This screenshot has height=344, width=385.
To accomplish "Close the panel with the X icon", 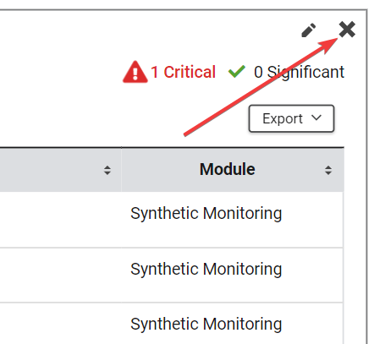I will (347, 30).
